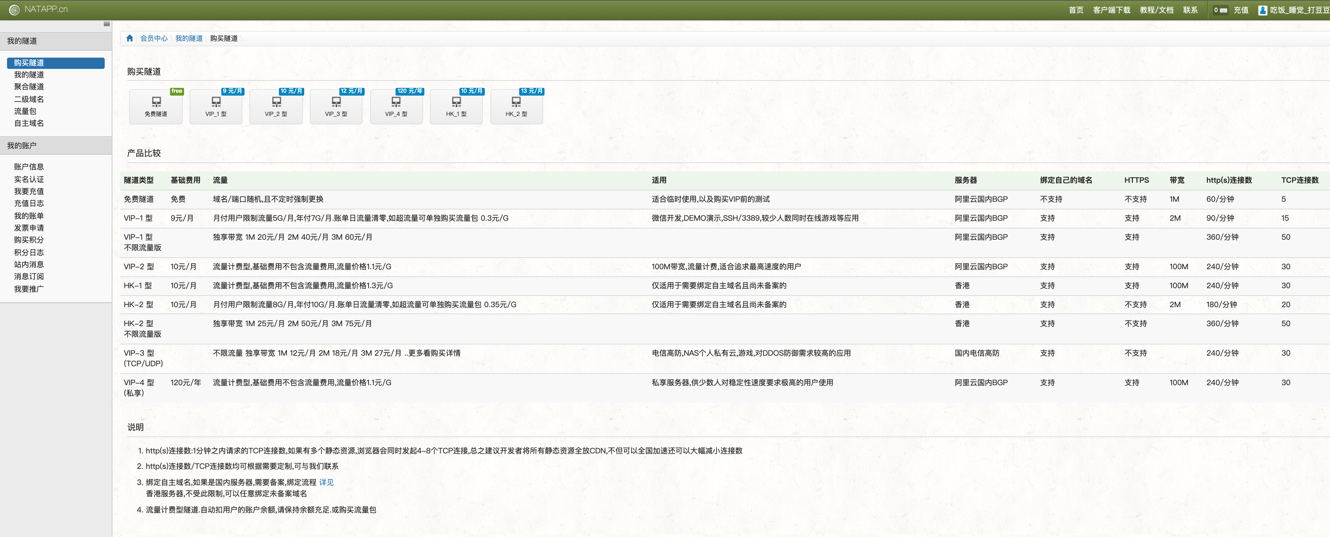
Task: Go to 会员中心 via the breadcrumb
Action: 154,38
